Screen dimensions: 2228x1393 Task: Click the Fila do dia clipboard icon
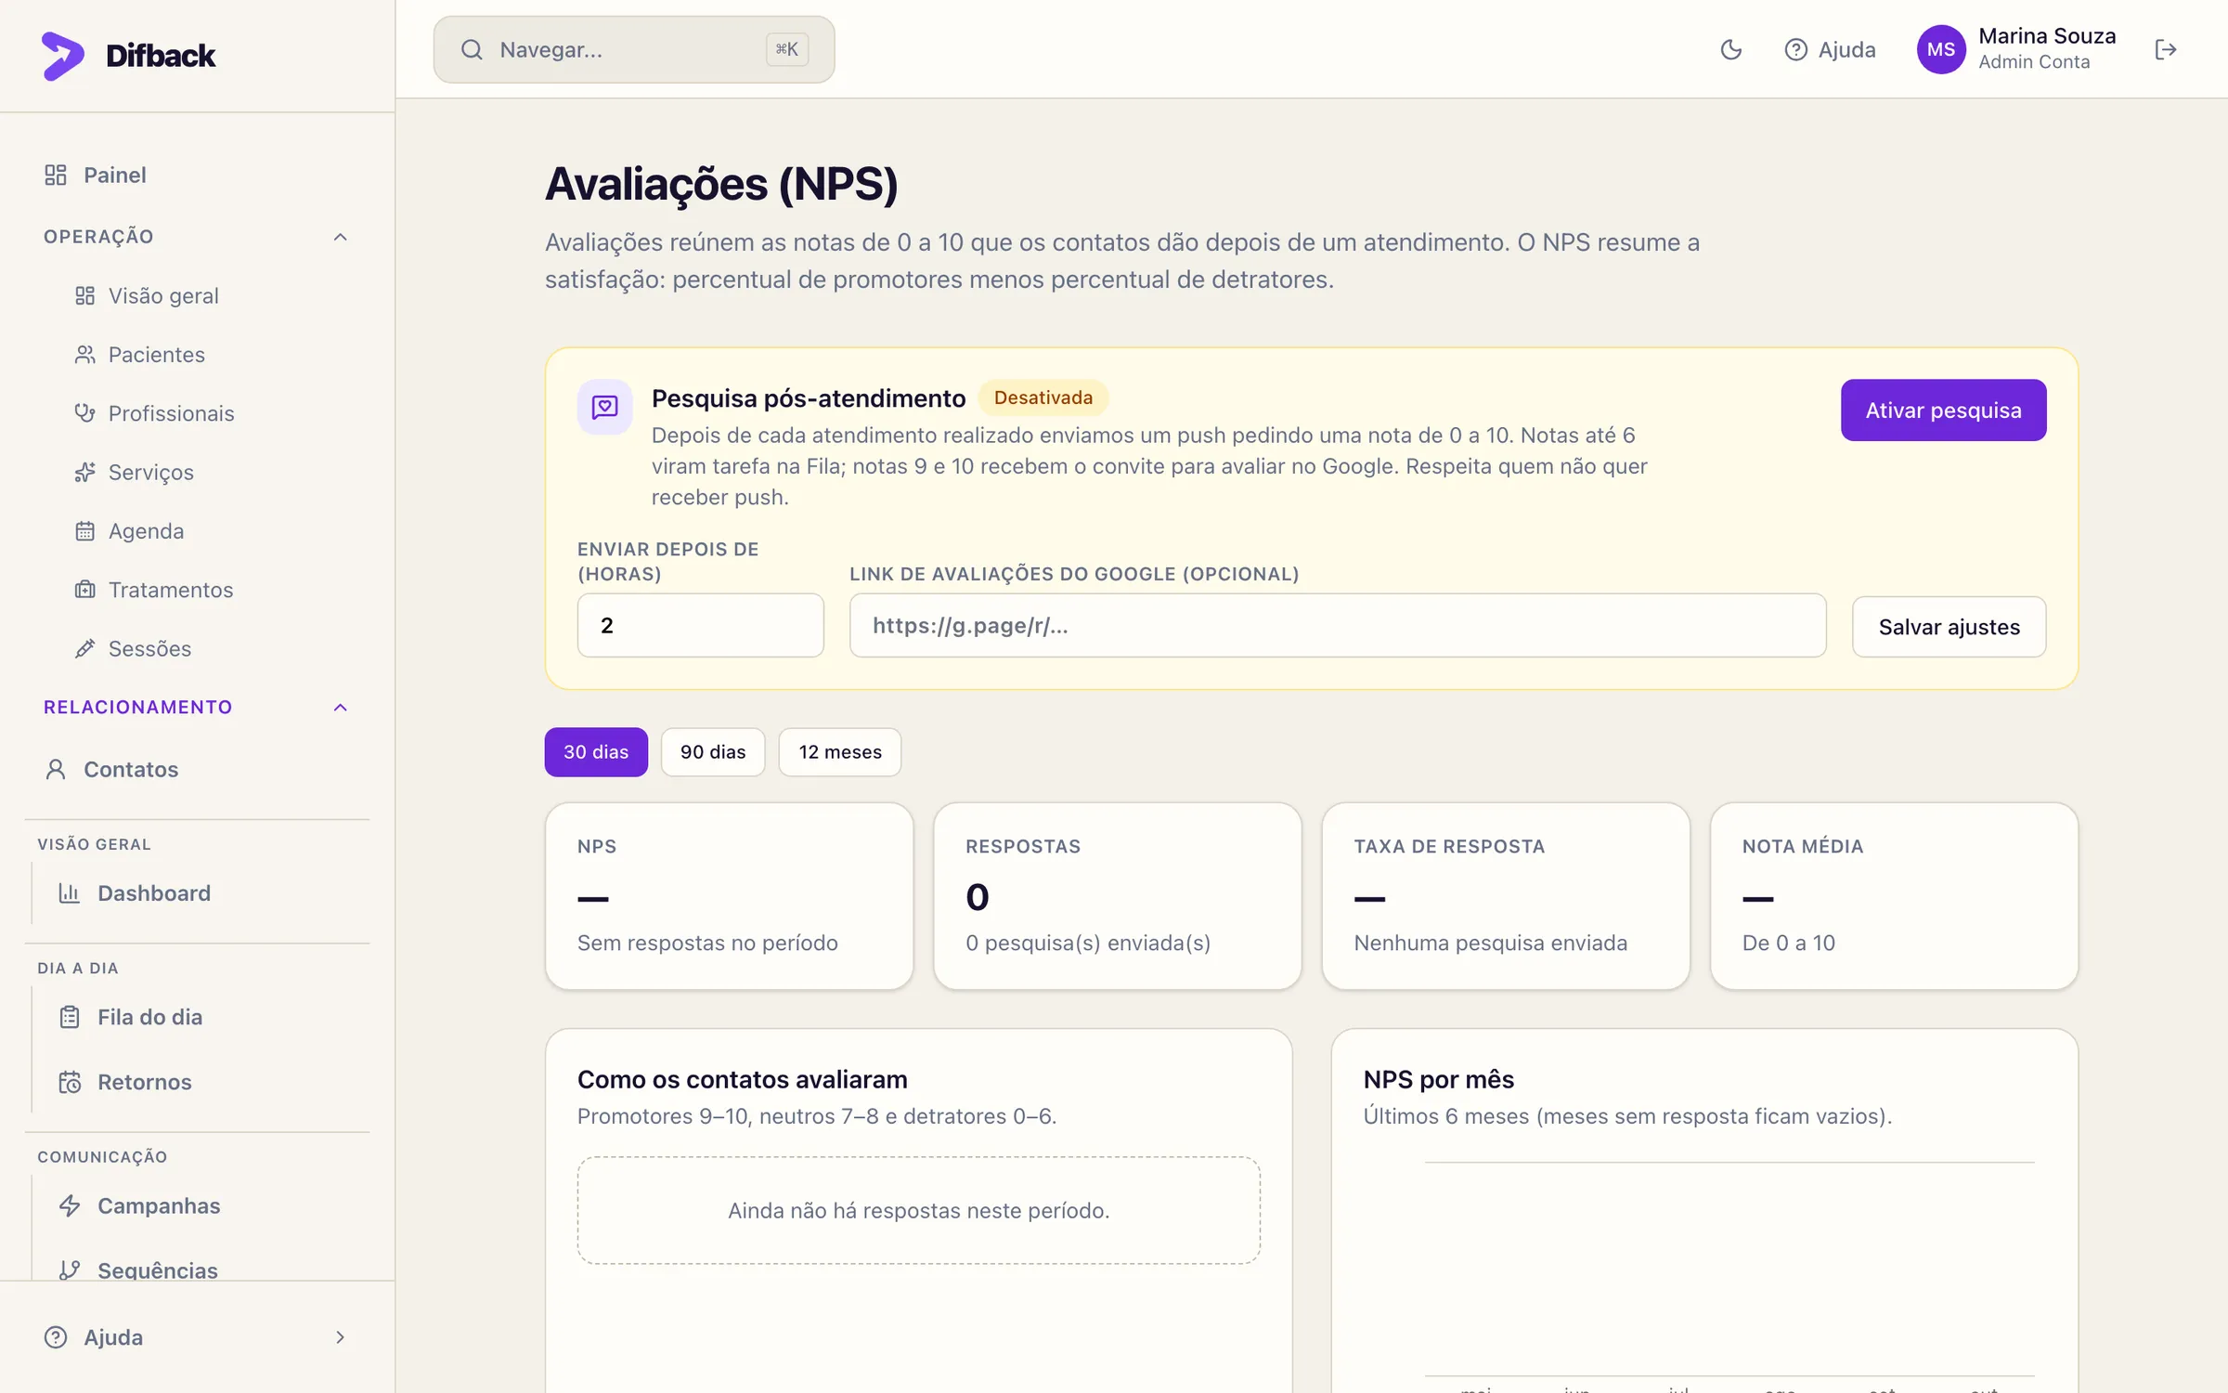tap(70, 1017)
